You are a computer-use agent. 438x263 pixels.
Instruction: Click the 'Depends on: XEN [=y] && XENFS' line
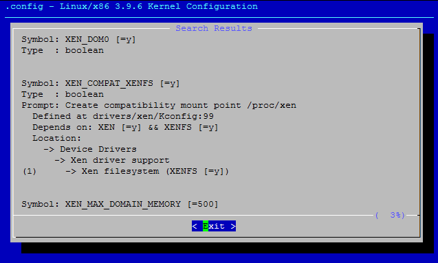pos(125,128)
